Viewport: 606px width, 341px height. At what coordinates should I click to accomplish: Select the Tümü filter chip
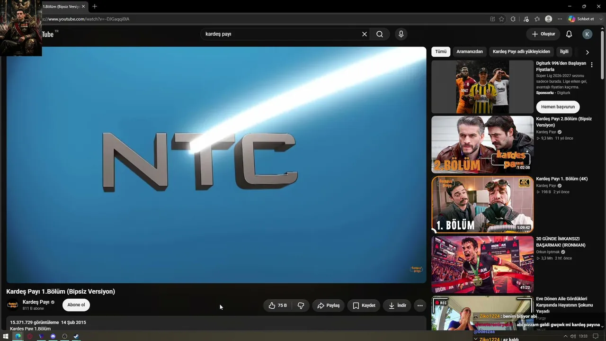click(x=441, y=52)
